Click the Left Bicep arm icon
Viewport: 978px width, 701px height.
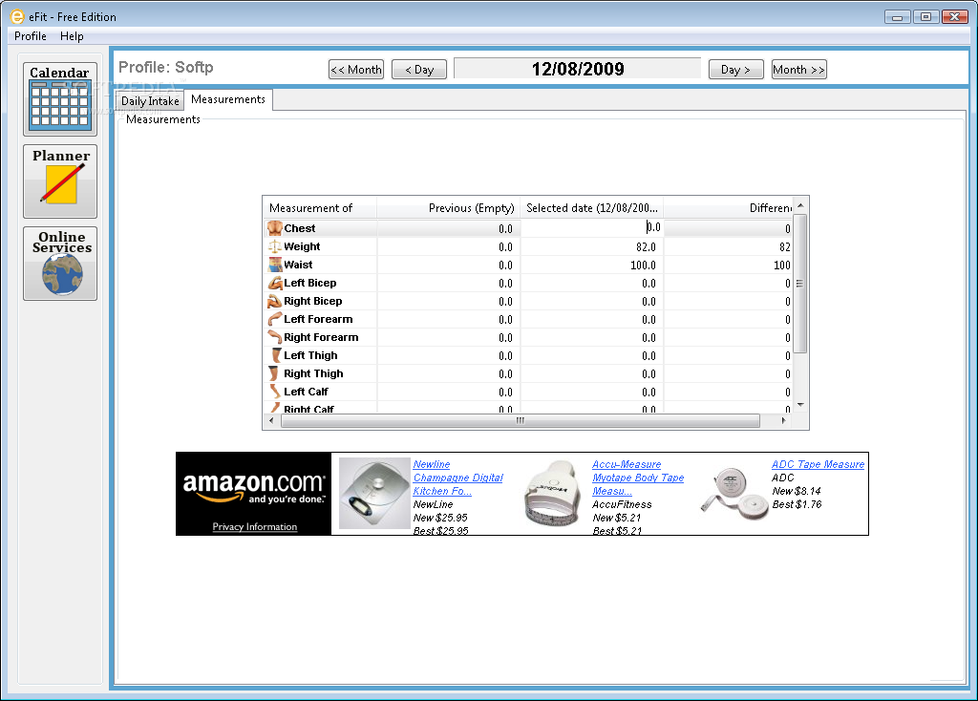coord(274,283)
